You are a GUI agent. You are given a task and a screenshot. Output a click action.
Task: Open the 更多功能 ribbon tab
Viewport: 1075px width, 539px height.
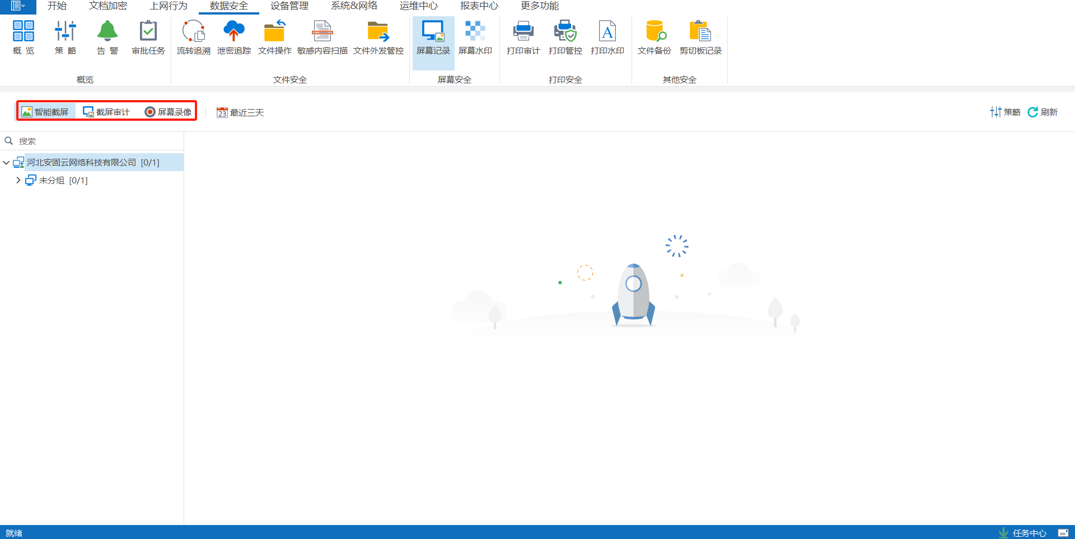[x=540, y=6]
